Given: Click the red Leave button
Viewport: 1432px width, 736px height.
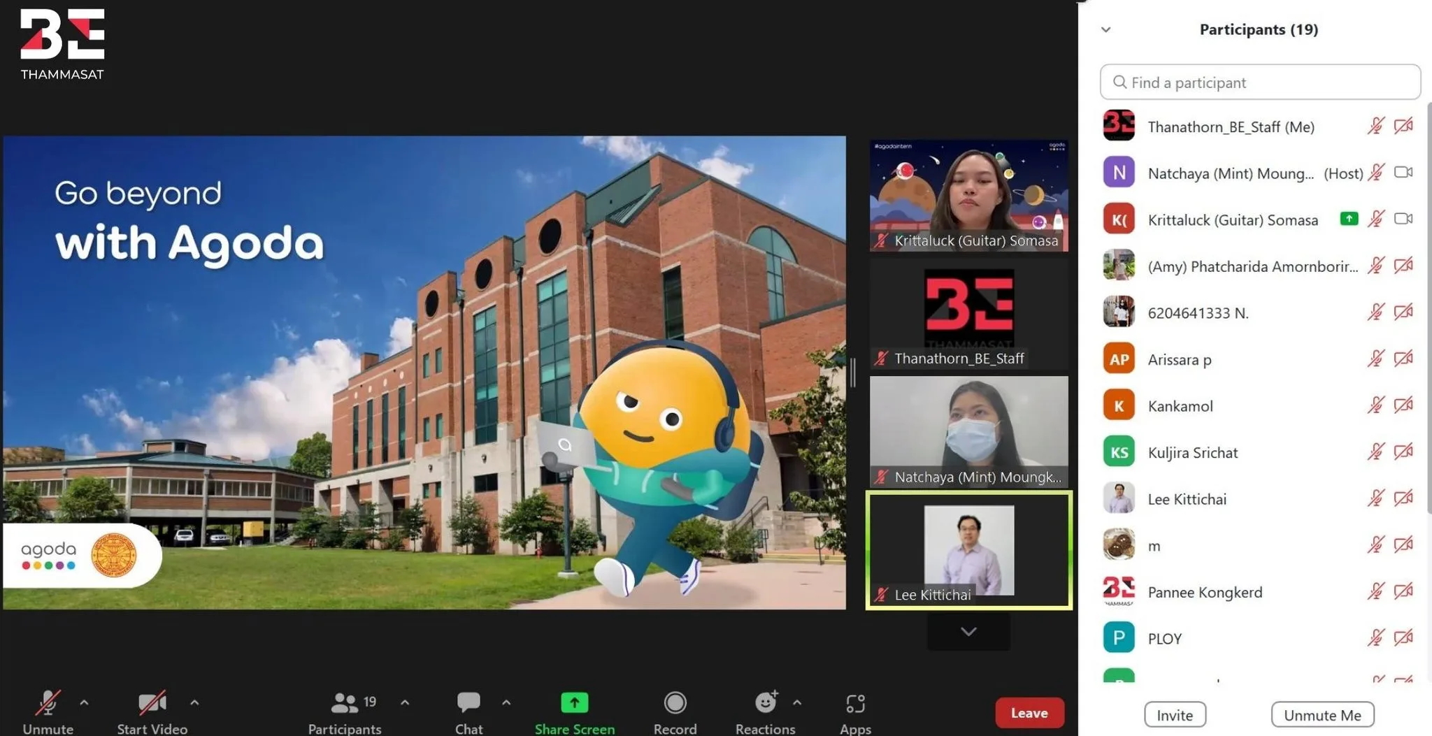Looking at the screenshot, I should 1029,713.
